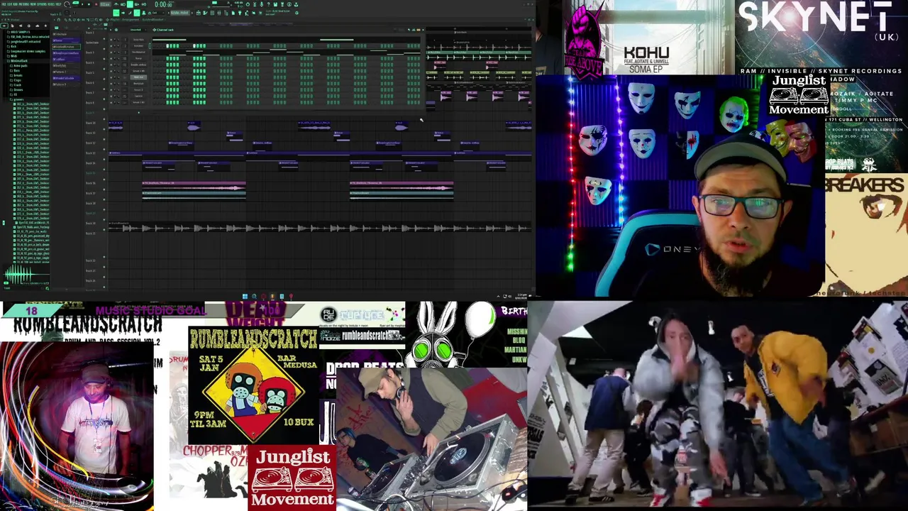Toggle first lit step of Reese channel
The height and width of the screenshot is (511, 908).
(167, 58)
